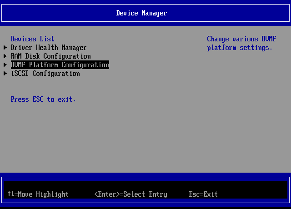Enter the iSCSI Configuration menu

[45, 74]
